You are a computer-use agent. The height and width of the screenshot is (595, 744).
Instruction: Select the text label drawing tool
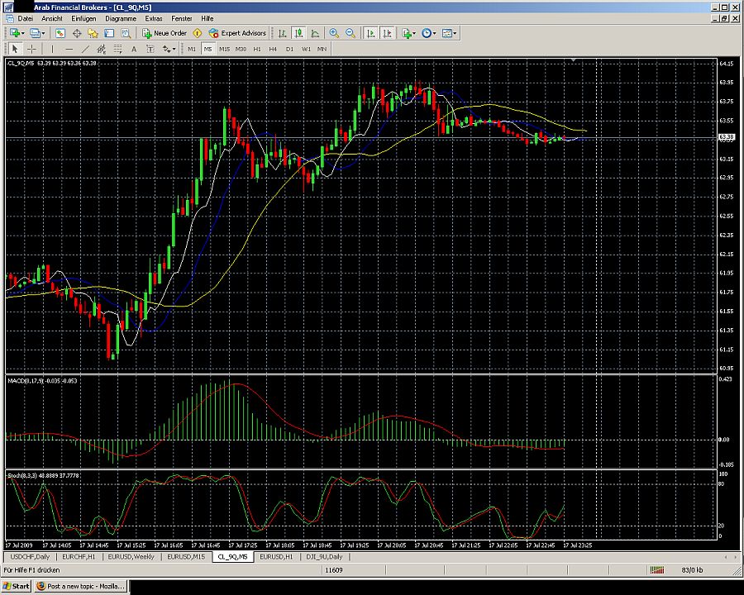click(134, 49)
